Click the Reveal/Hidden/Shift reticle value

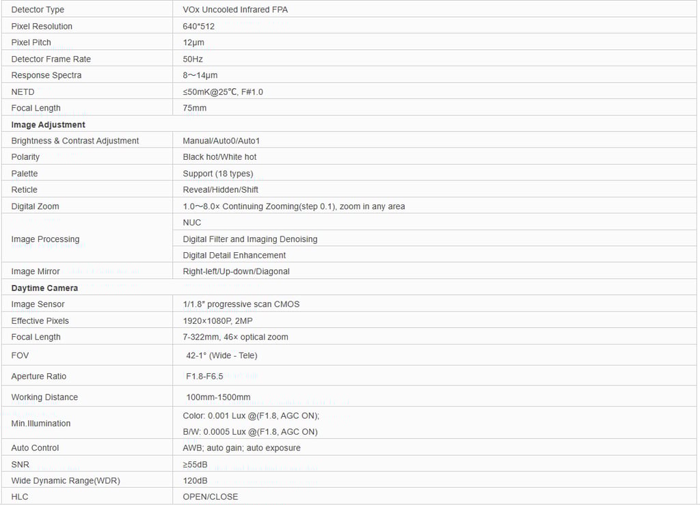point(221,189)
